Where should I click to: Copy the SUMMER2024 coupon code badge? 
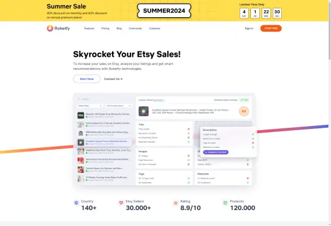pyautogui.click(x=164, y=11)
